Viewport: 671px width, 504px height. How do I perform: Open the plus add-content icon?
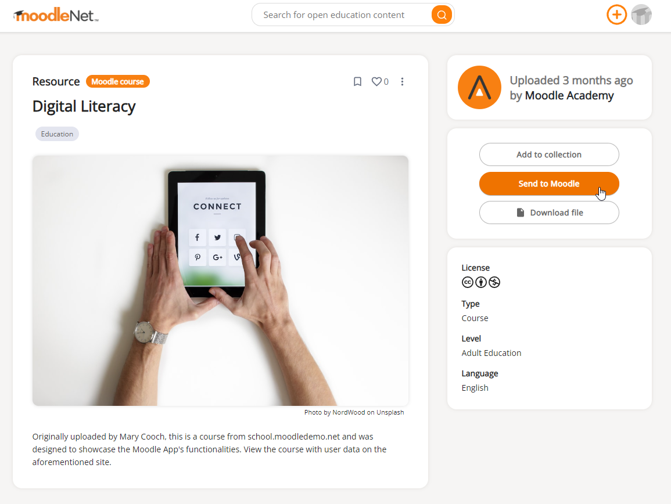click(616, 15)
